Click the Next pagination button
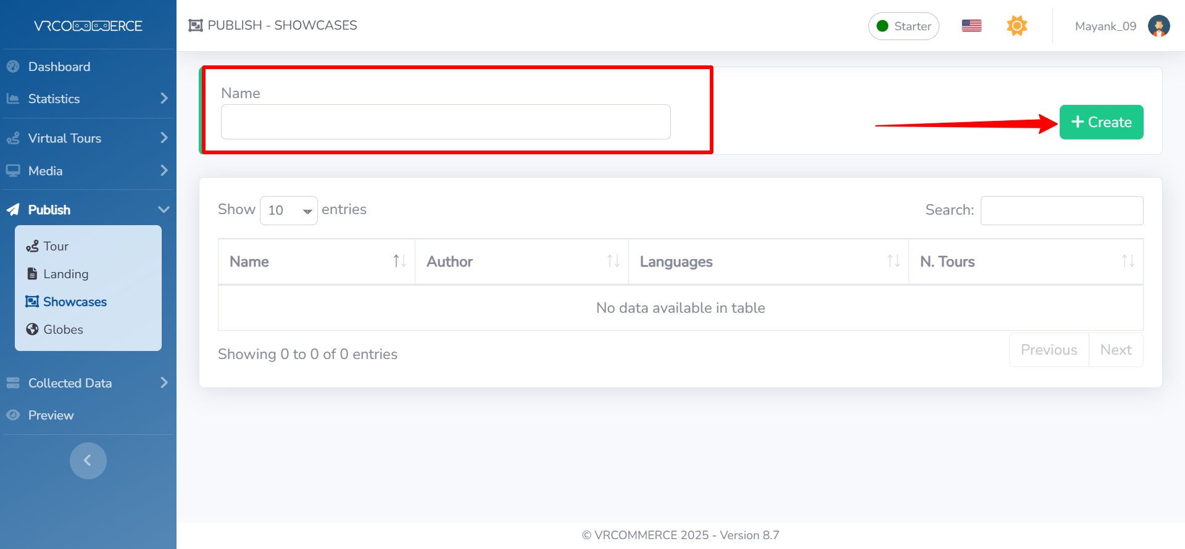 (x=1115, y=350)
